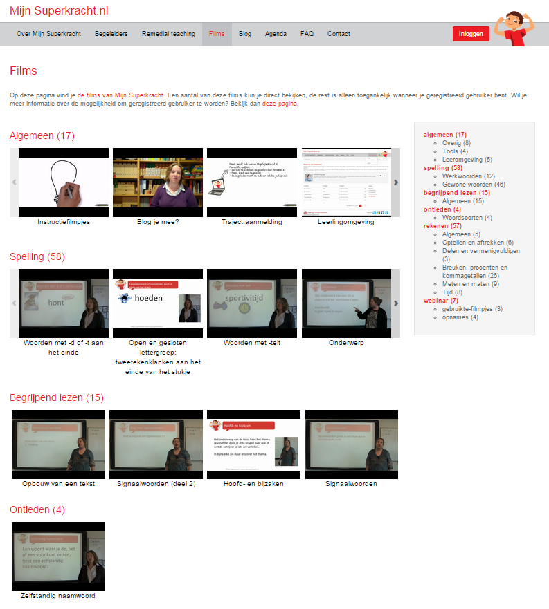The image size is (549, 609).
Task: Go to the Begeleiders menu item
Action: [x=111, y=34]
